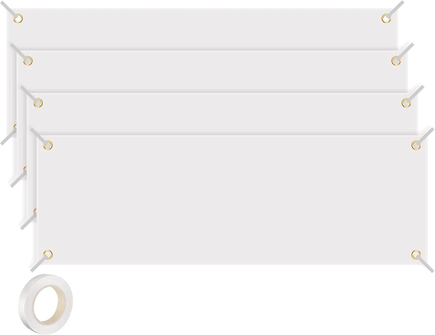Click third-from-back banner's top-left grommet
This screenshot has height=335, width=435.
[x=38, y=103]
